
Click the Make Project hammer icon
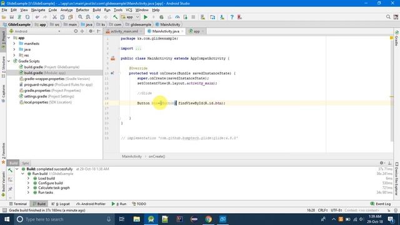click(115, 17)
